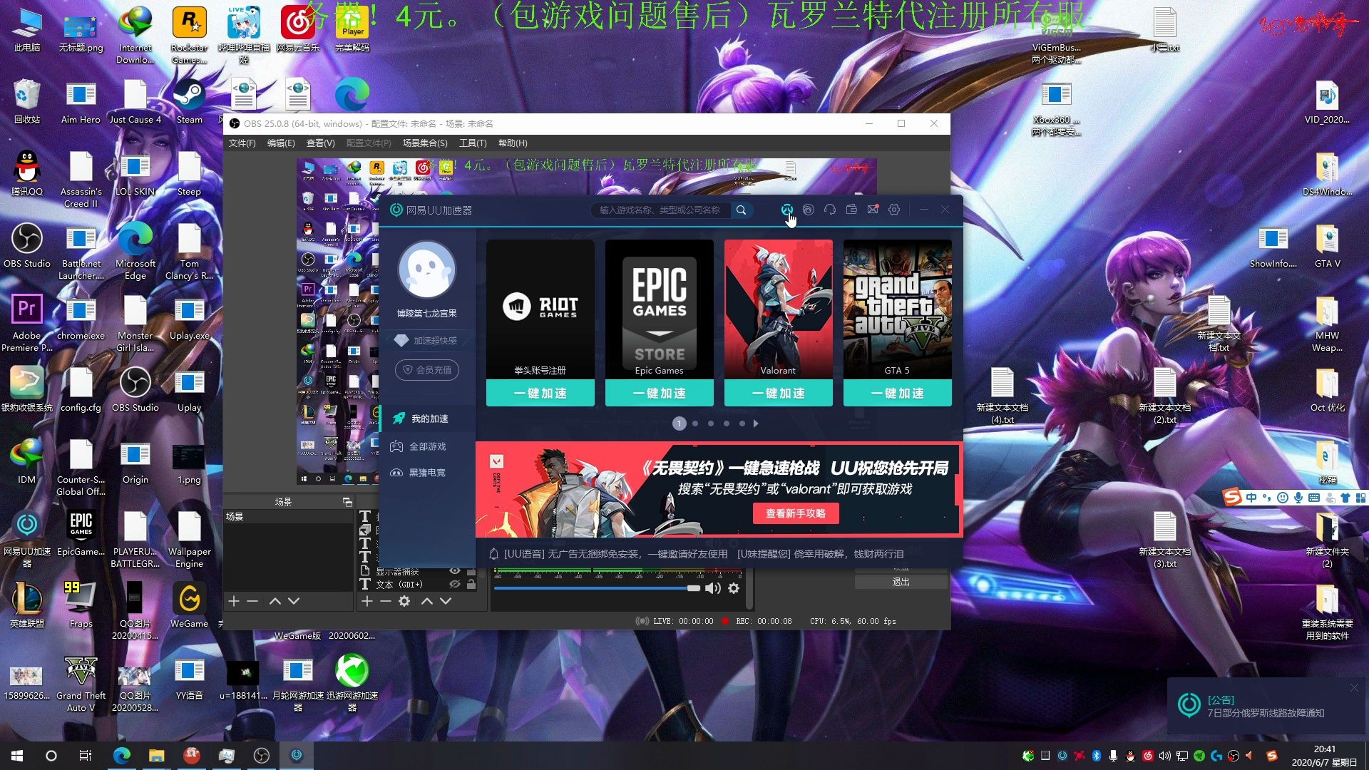The image size is (1369, 770).
Task: Move OBS source down with chevron arrow
Action: click(446, 601)
